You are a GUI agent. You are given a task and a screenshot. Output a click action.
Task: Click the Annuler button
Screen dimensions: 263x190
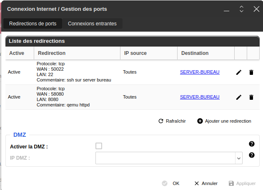click(206, 183)
